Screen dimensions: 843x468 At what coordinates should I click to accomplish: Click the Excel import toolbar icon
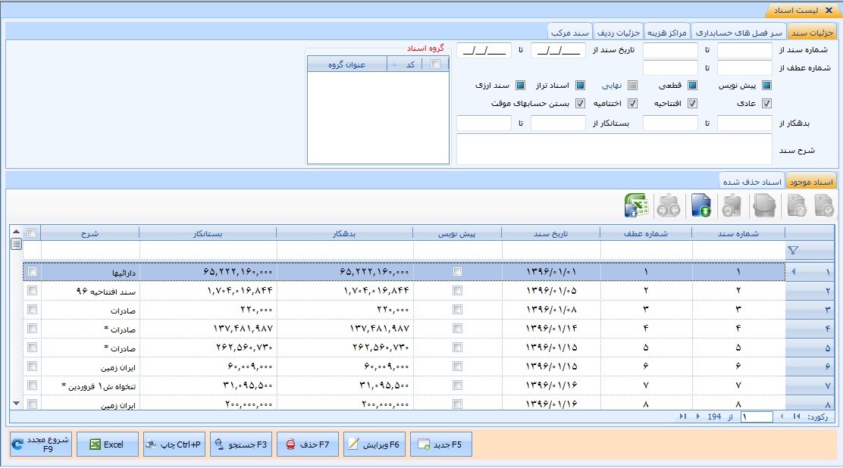pos(637,206)
